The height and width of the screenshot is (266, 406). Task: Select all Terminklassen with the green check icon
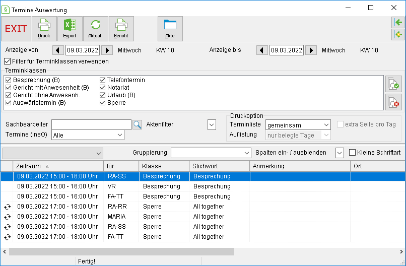coord(393,84)
